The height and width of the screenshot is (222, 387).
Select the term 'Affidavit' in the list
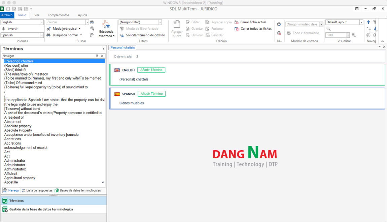11,173
